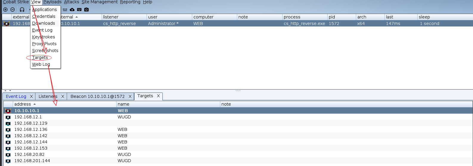Expand split pane using the down arrow
This screenshot has width=473, height=166.
tap(10, 90)
